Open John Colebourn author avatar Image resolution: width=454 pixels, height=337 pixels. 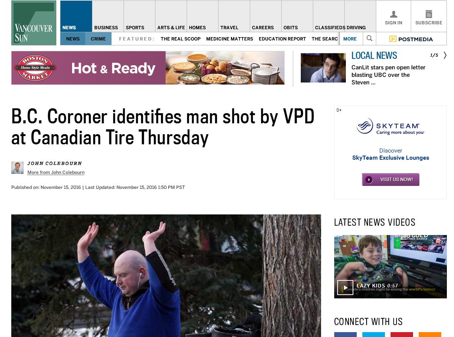[x=17, y=168]
